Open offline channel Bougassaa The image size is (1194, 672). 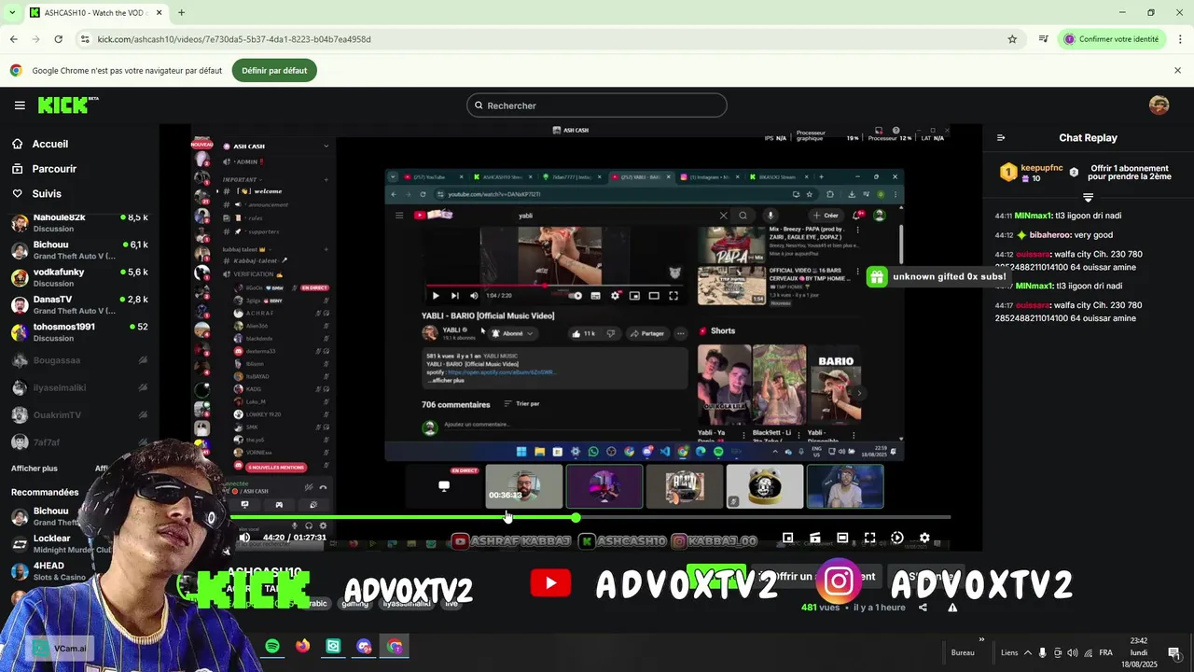click(x=79, y=360)
